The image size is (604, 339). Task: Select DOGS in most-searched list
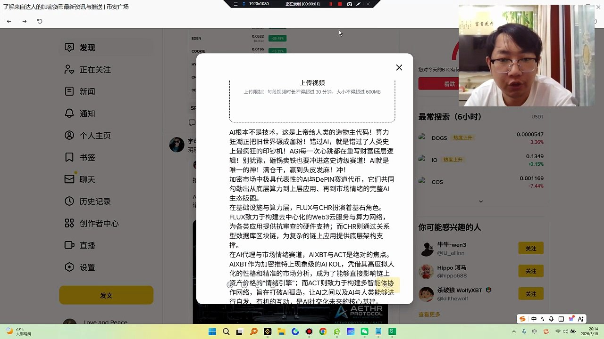coord(481,138)
